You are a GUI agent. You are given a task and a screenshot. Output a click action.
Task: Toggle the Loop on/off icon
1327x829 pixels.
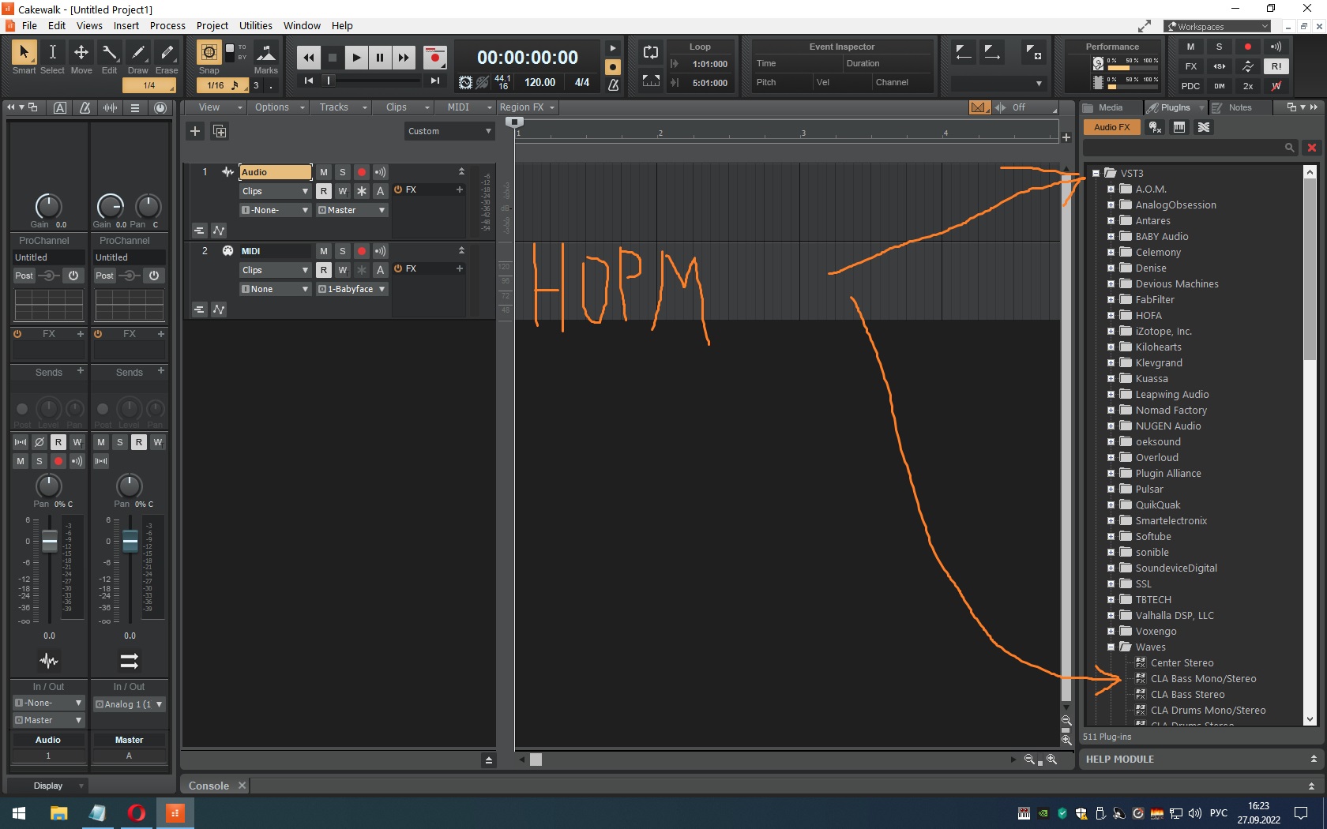point(651,52)
